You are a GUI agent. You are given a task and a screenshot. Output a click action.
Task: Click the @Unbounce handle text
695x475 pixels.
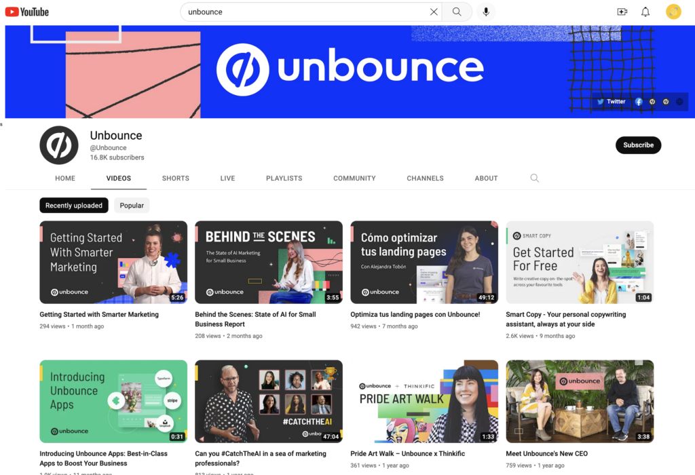(108, 147)
